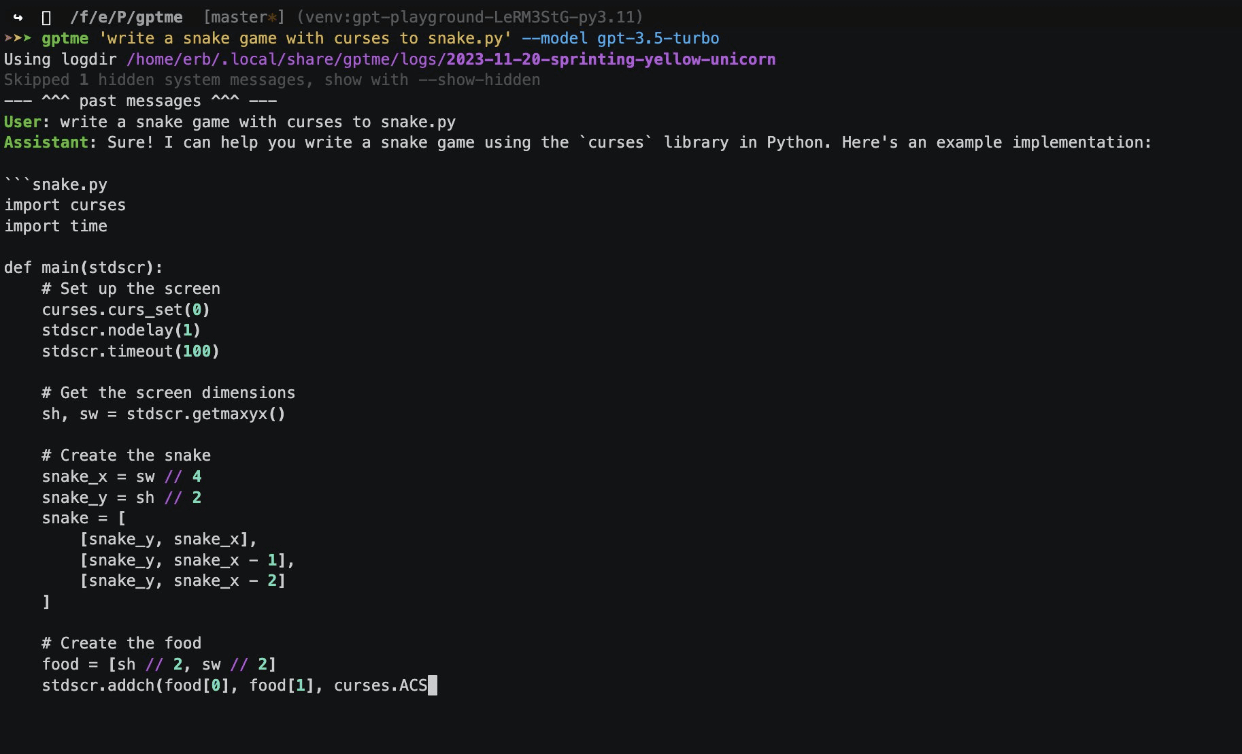Image resolution: width=1242 pixels, height=754 pixels.
Task: Click the '--show-hidden' option text
Action: tap(479, 80)
